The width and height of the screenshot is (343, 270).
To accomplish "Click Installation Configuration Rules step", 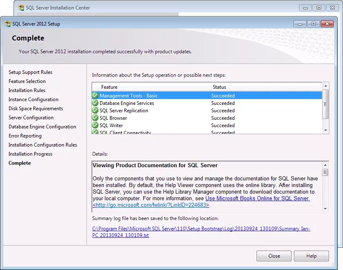I will 43,145.
